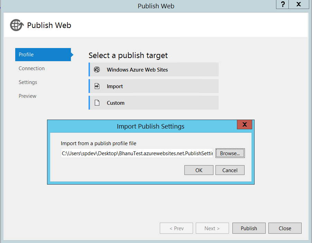Viewport: 312px width, 243px height.
Task: Close the Publish Web window
Action: (299, 4)
